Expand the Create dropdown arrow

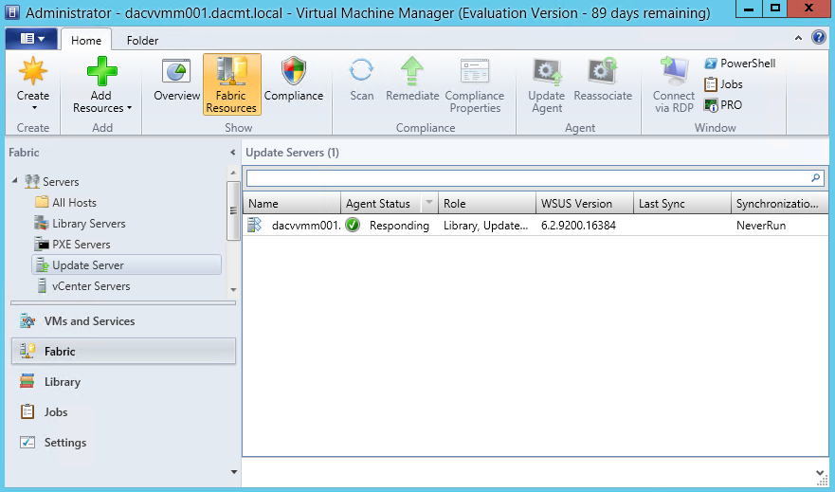click(x=34, y=108)
